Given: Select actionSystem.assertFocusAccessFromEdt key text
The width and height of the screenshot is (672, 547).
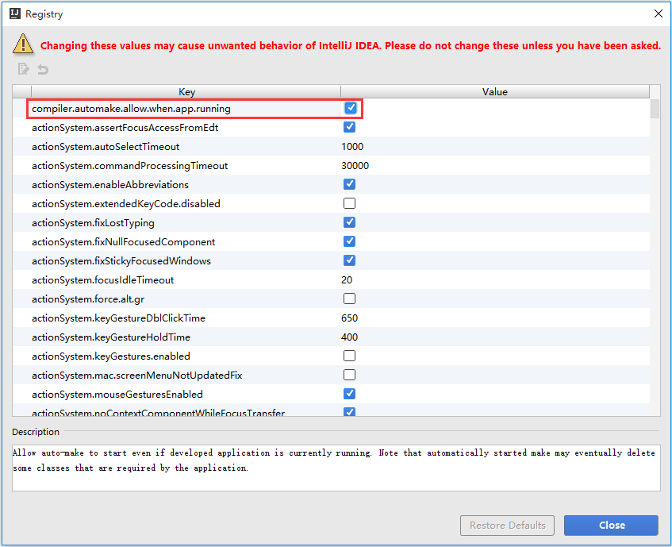Looking at the screenshot, I should pos(125,127).
